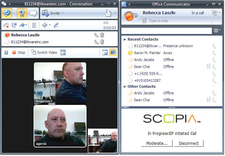Open note icon for Recent Contacts Sean Chai
Viewport: 225px width, 156px height.
208,66
